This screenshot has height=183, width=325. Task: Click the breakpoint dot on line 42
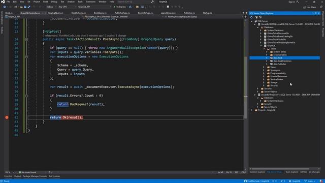7,117
